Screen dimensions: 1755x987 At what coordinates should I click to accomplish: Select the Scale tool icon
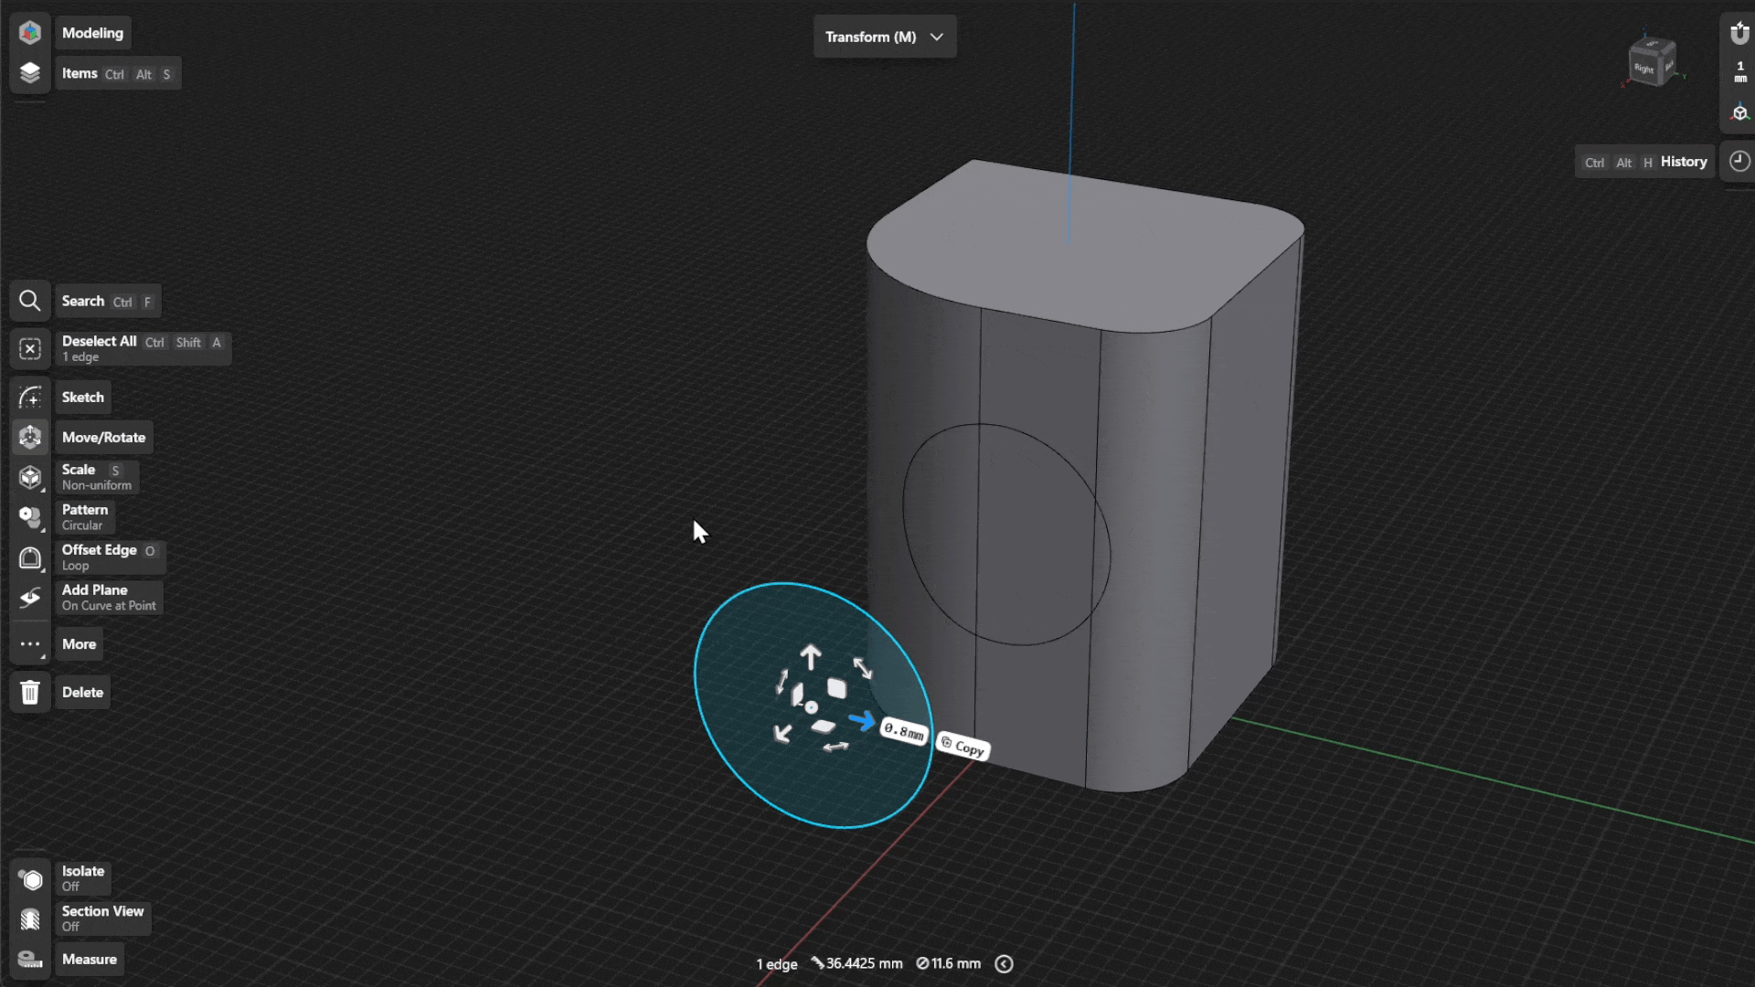[30, 478]
